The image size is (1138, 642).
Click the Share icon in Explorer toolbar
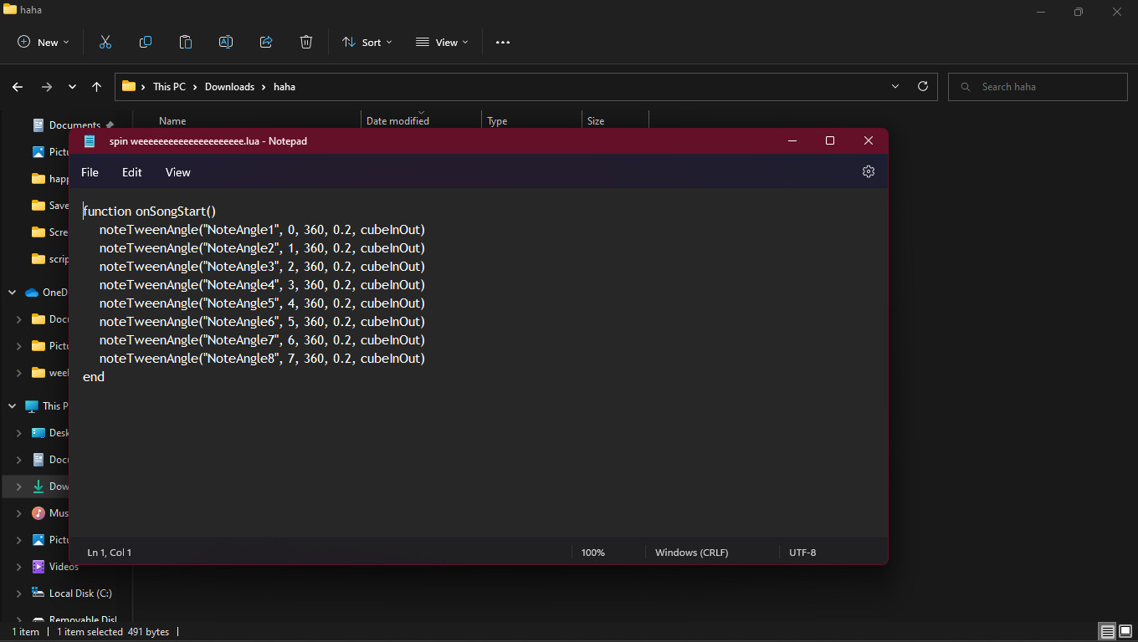pos(266,42)
